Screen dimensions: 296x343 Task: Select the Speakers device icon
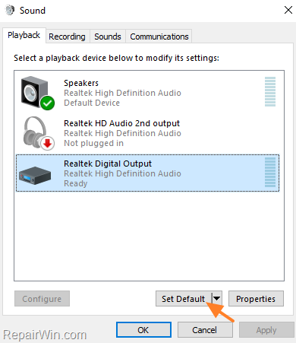(37, 93)
